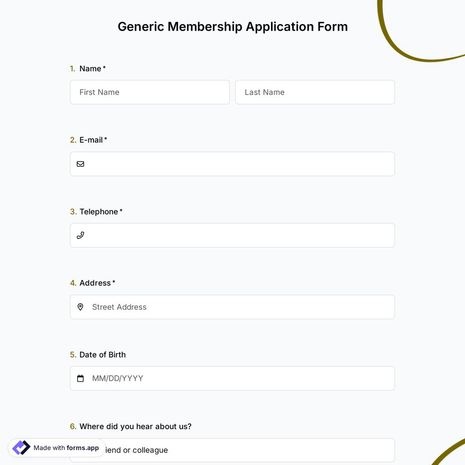Click the map pin beside Street Address placeholder

click(80, 307)
